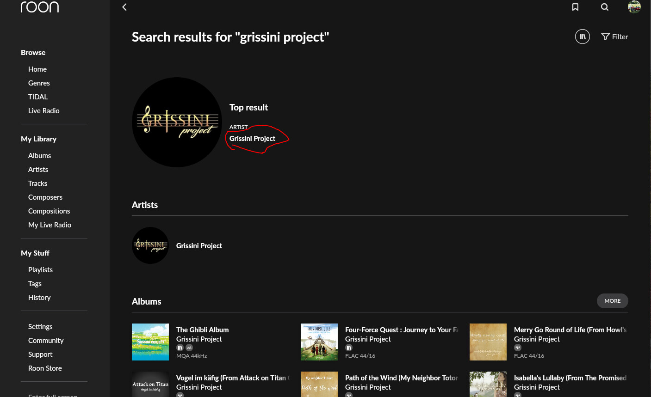651x397 pixels.
Task: Click Grissini Project under Vogel im käfig
Action: (199, 387)
